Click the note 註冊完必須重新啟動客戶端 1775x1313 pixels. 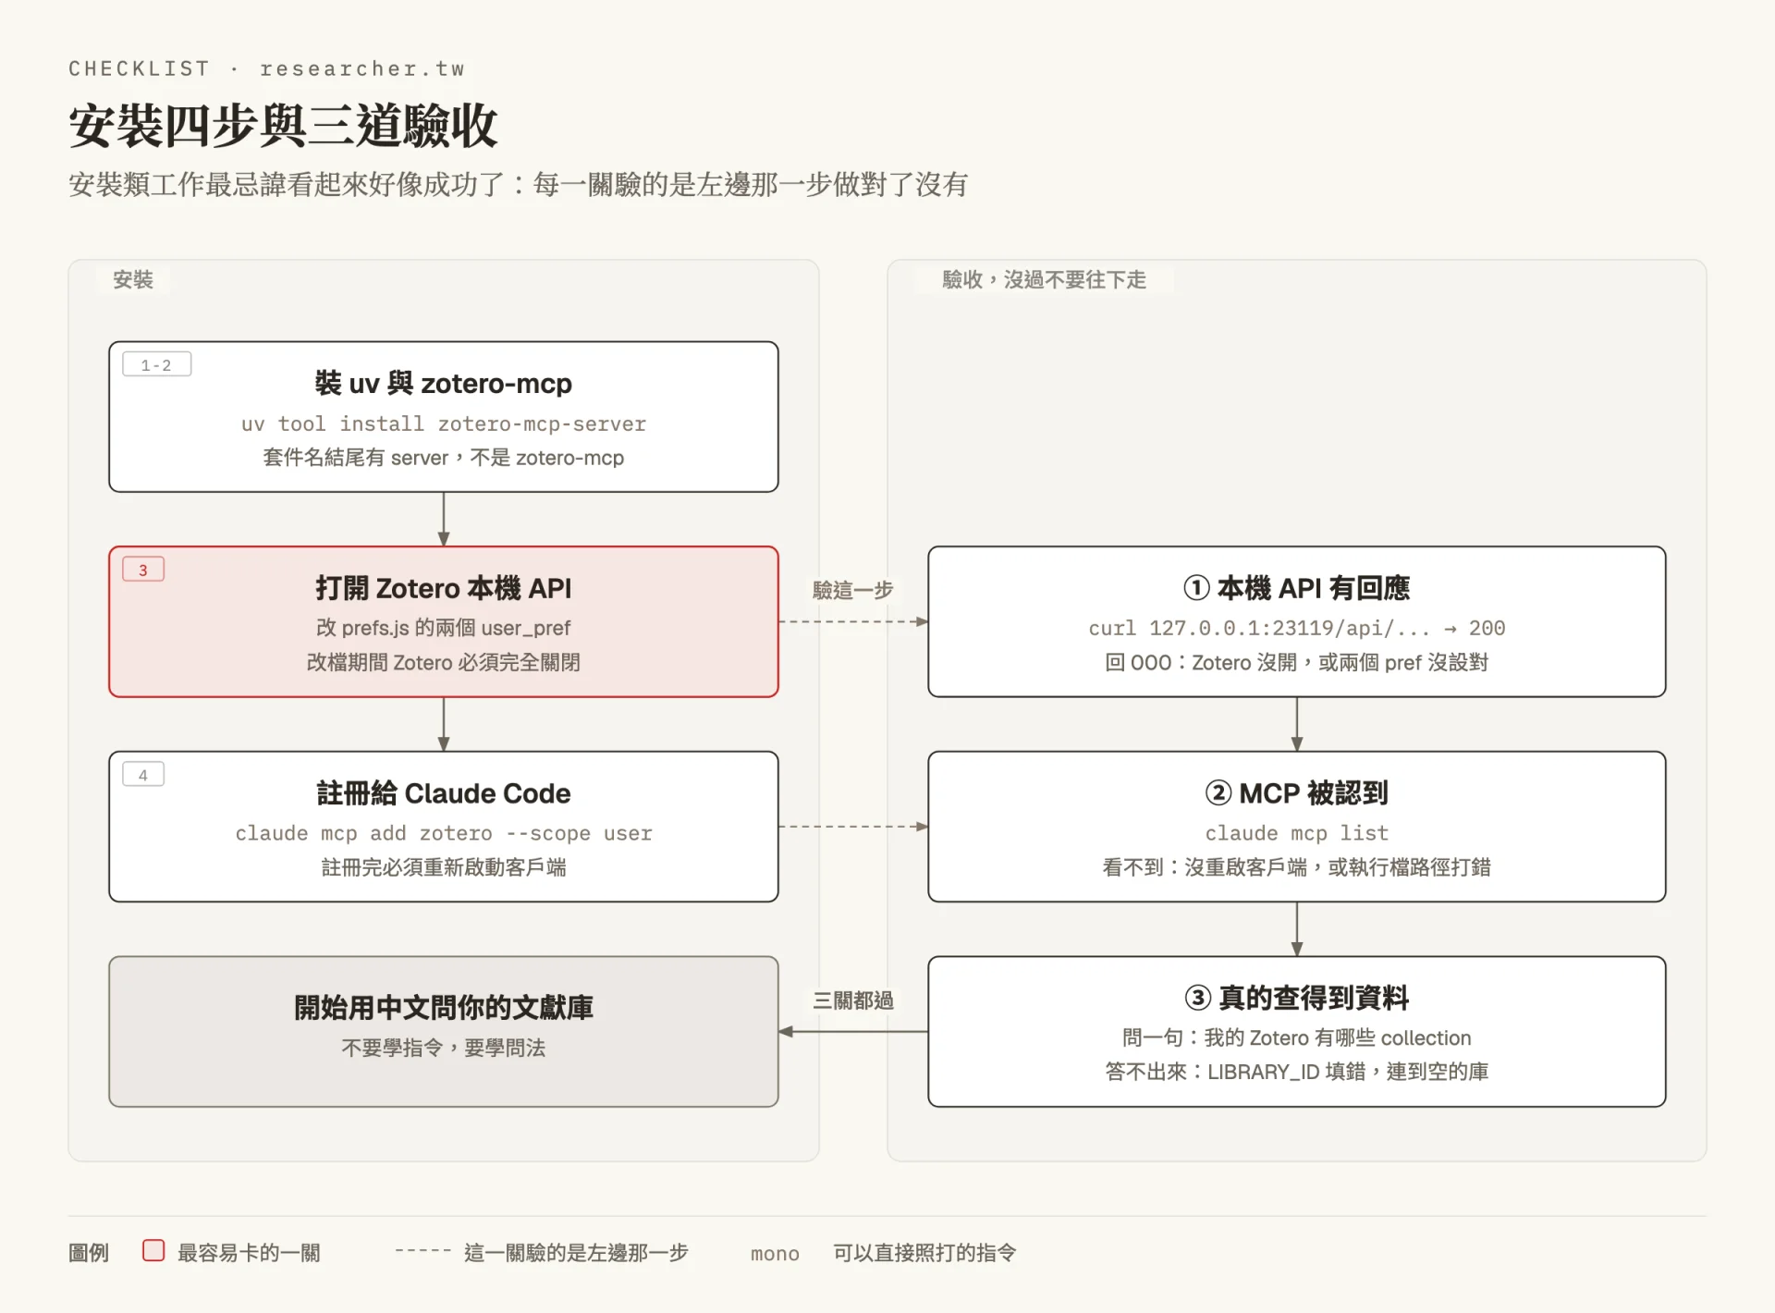pos(444,867)
